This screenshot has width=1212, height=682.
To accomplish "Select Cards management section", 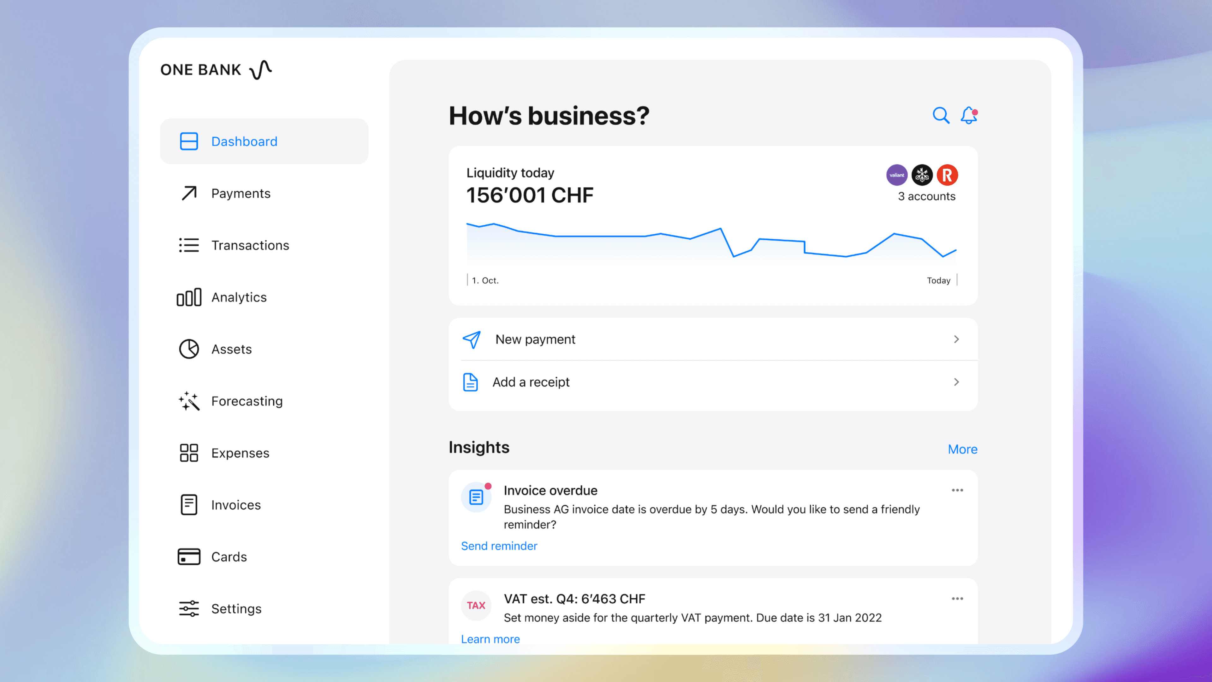I will (228, 556).
